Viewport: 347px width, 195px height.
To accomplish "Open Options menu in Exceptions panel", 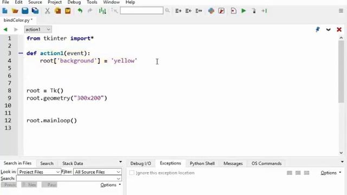I will 331,173.
